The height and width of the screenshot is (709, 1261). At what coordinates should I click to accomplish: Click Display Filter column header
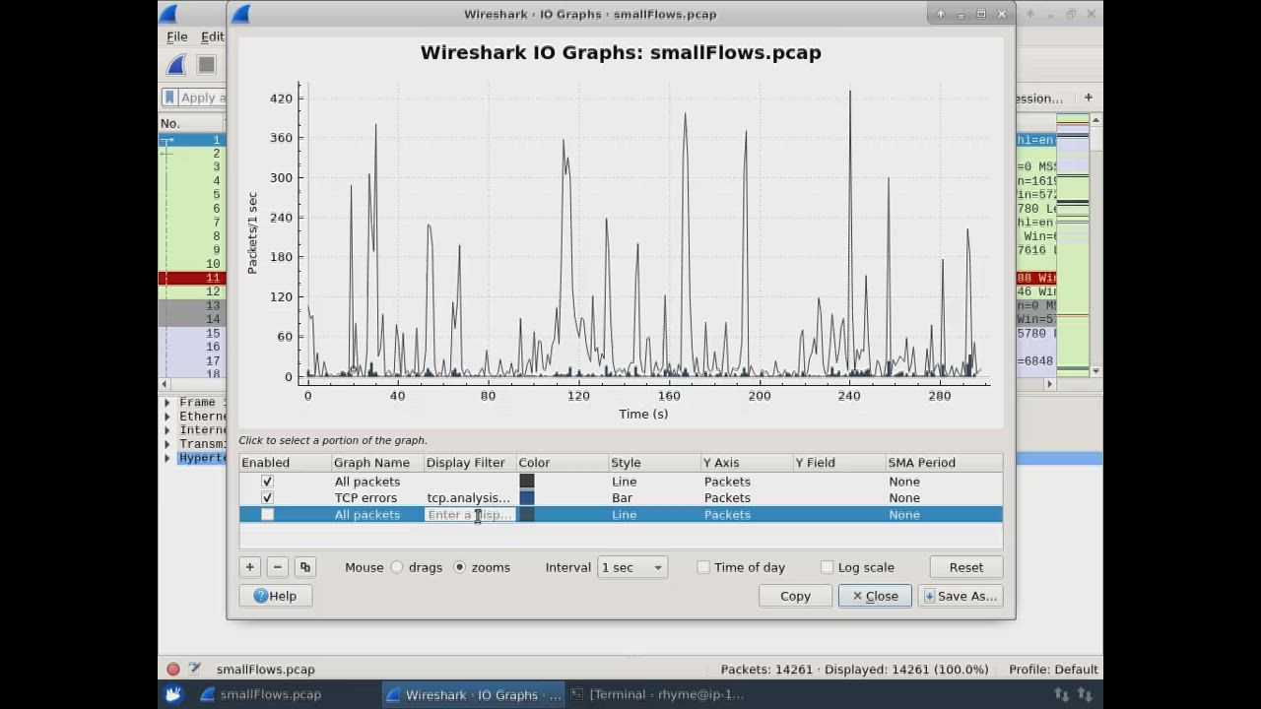pos(470,463)
